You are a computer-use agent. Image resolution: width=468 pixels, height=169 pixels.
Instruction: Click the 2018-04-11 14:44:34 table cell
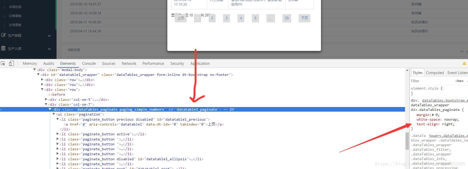click(x=86, y=31)
